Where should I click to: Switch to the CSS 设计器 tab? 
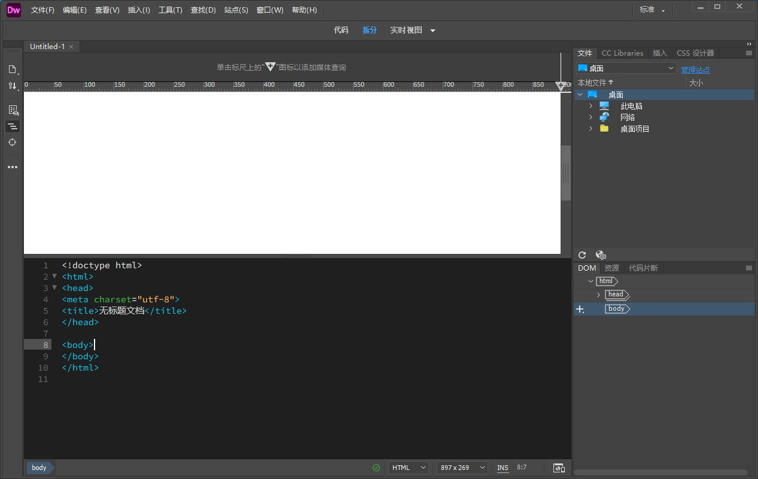coord(695,53)
